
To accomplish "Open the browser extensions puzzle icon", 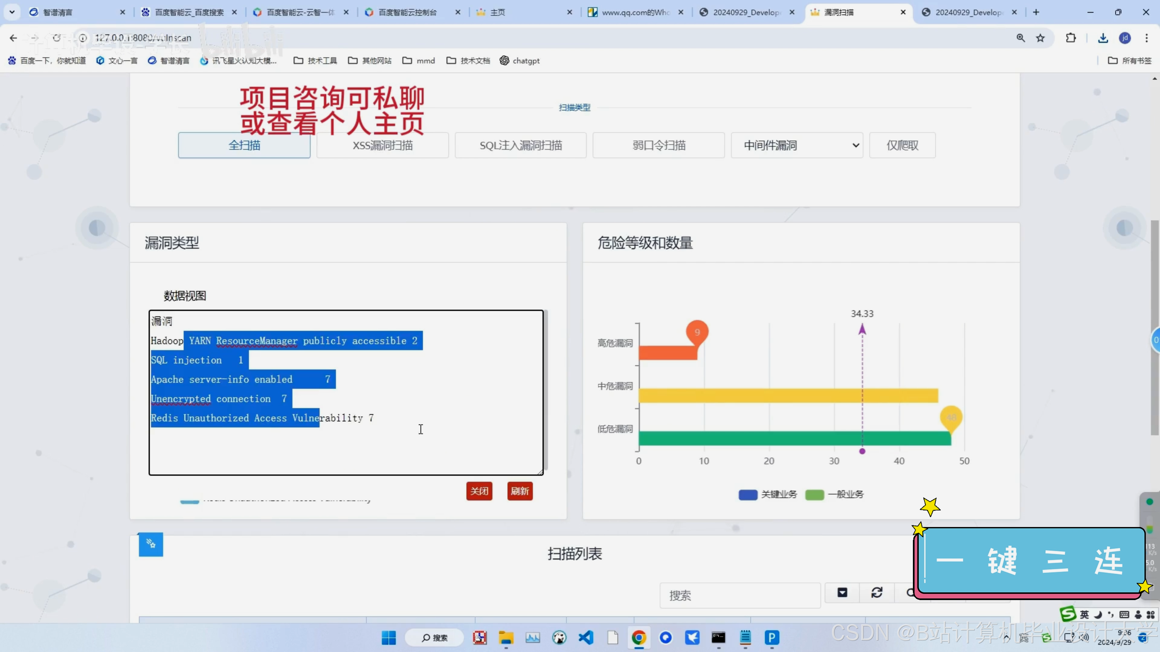I will [x=1071, y=38].
